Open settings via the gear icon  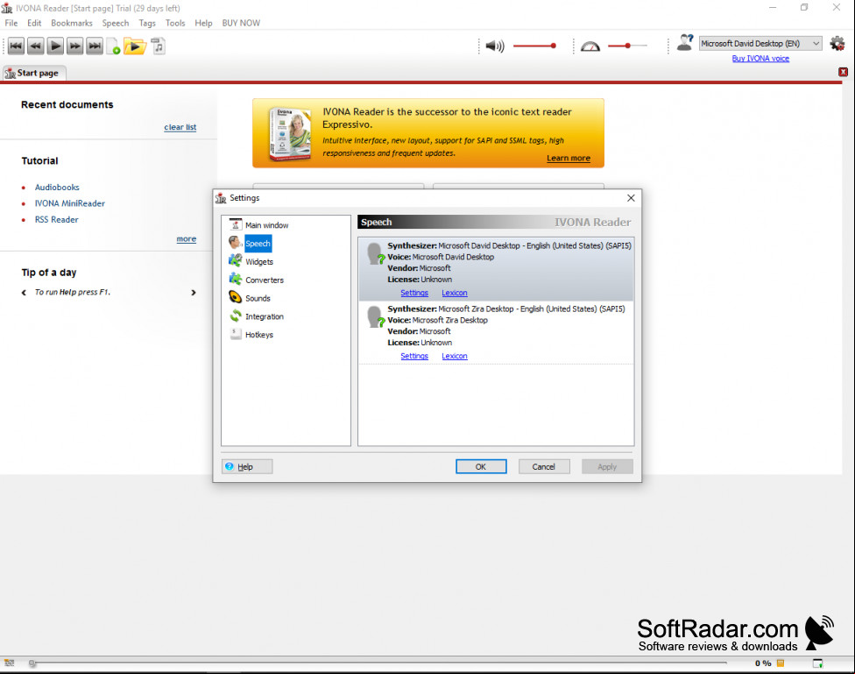pos(837,43)
